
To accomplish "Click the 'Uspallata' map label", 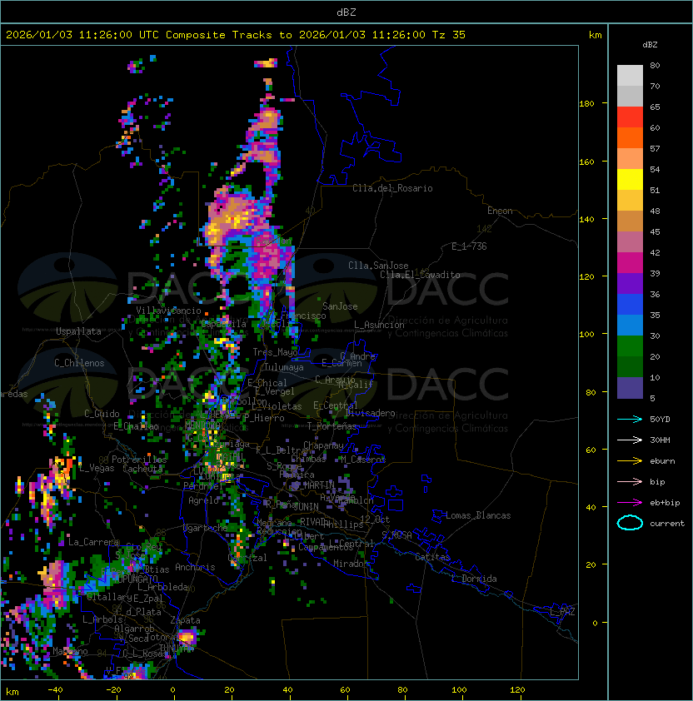I will pyautogui.click(x=78, y=331).
